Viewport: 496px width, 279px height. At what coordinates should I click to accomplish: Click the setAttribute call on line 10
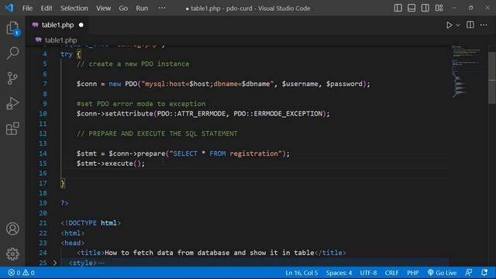(203, 114)
